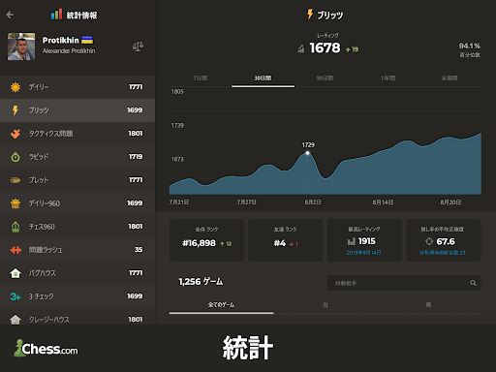Click the analyzed games count link
Viewport: 496px width, 372px height.
coord(443,253)
